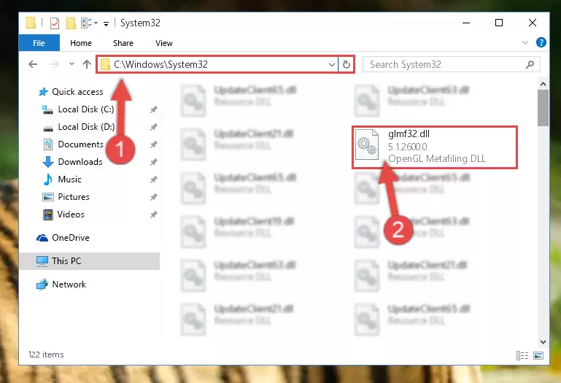Click the file scrollbar down arrow
Screen dimensions: 561x383
pyautogui.click(x=543, y=342)
